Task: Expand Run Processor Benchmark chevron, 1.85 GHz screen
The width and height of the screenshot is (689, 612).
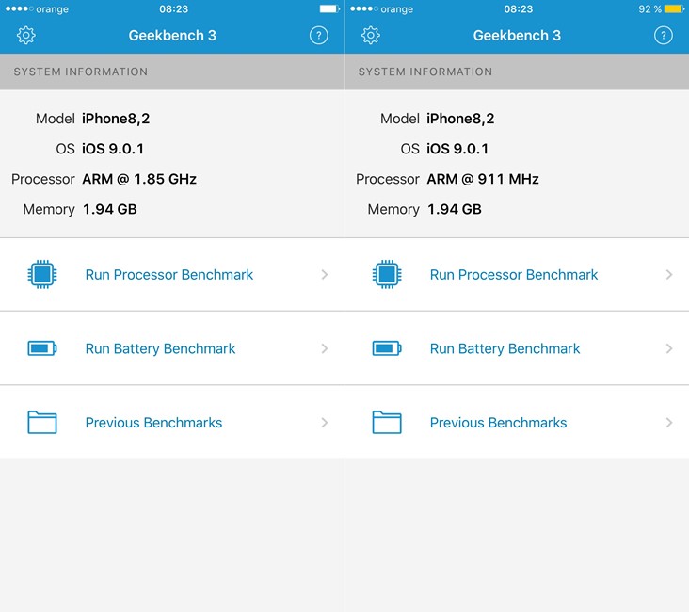Action: click(x=325, y=275)
